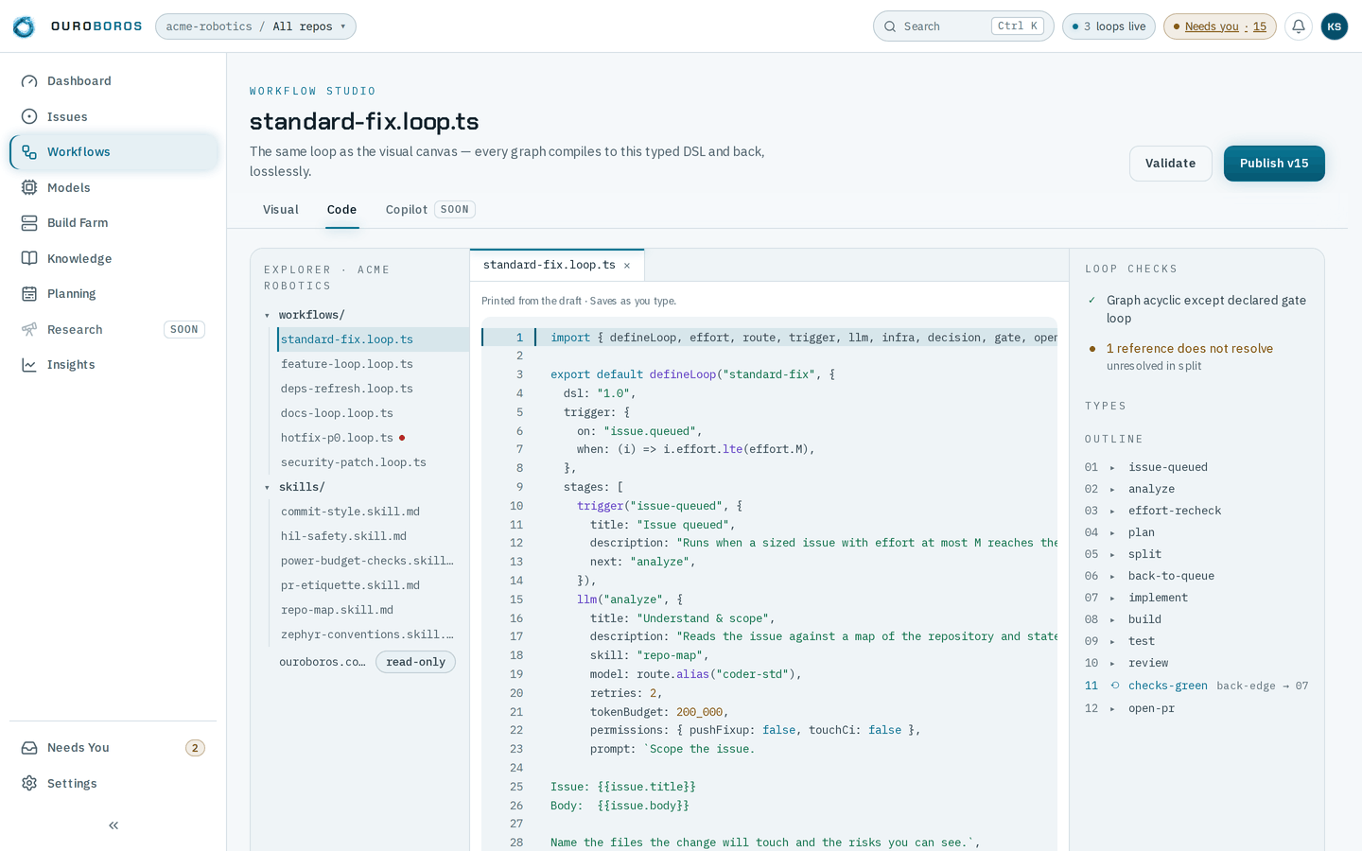Expand the split outline entry

tap(1112, 555)
